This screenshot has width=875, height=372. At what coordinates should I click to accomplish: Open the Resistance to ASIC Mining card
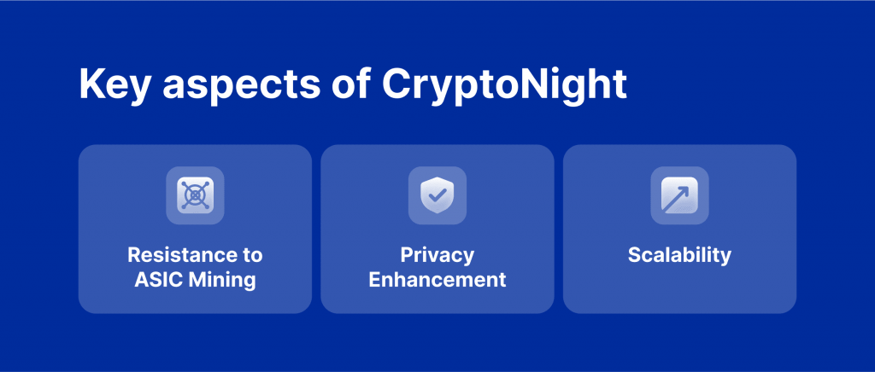coord(195,229)
